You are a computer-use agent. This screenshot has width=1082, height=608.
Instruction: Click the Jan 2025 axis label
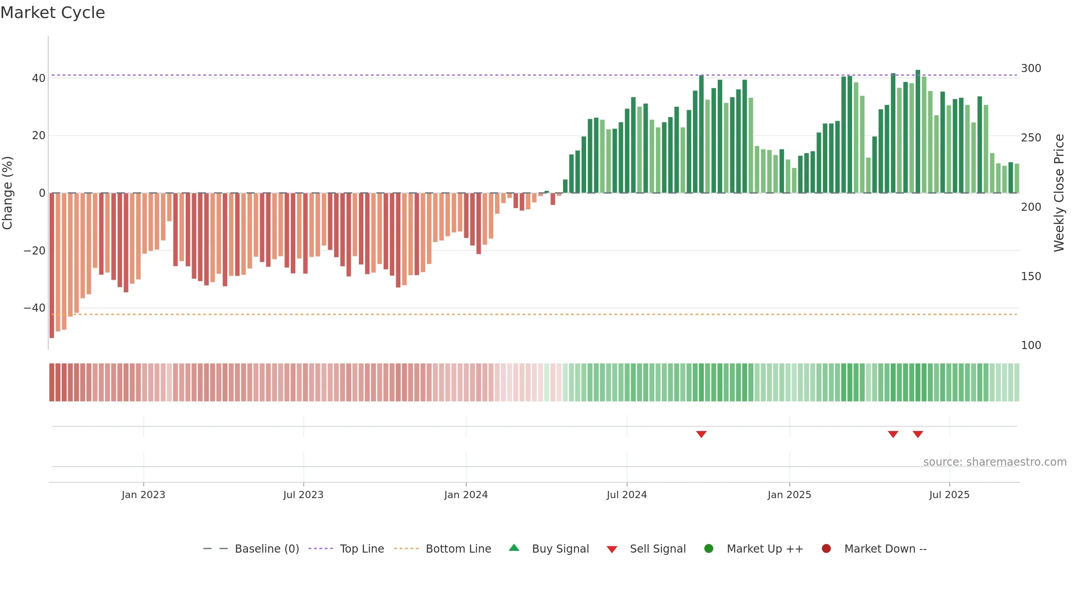tap(789, 495)
